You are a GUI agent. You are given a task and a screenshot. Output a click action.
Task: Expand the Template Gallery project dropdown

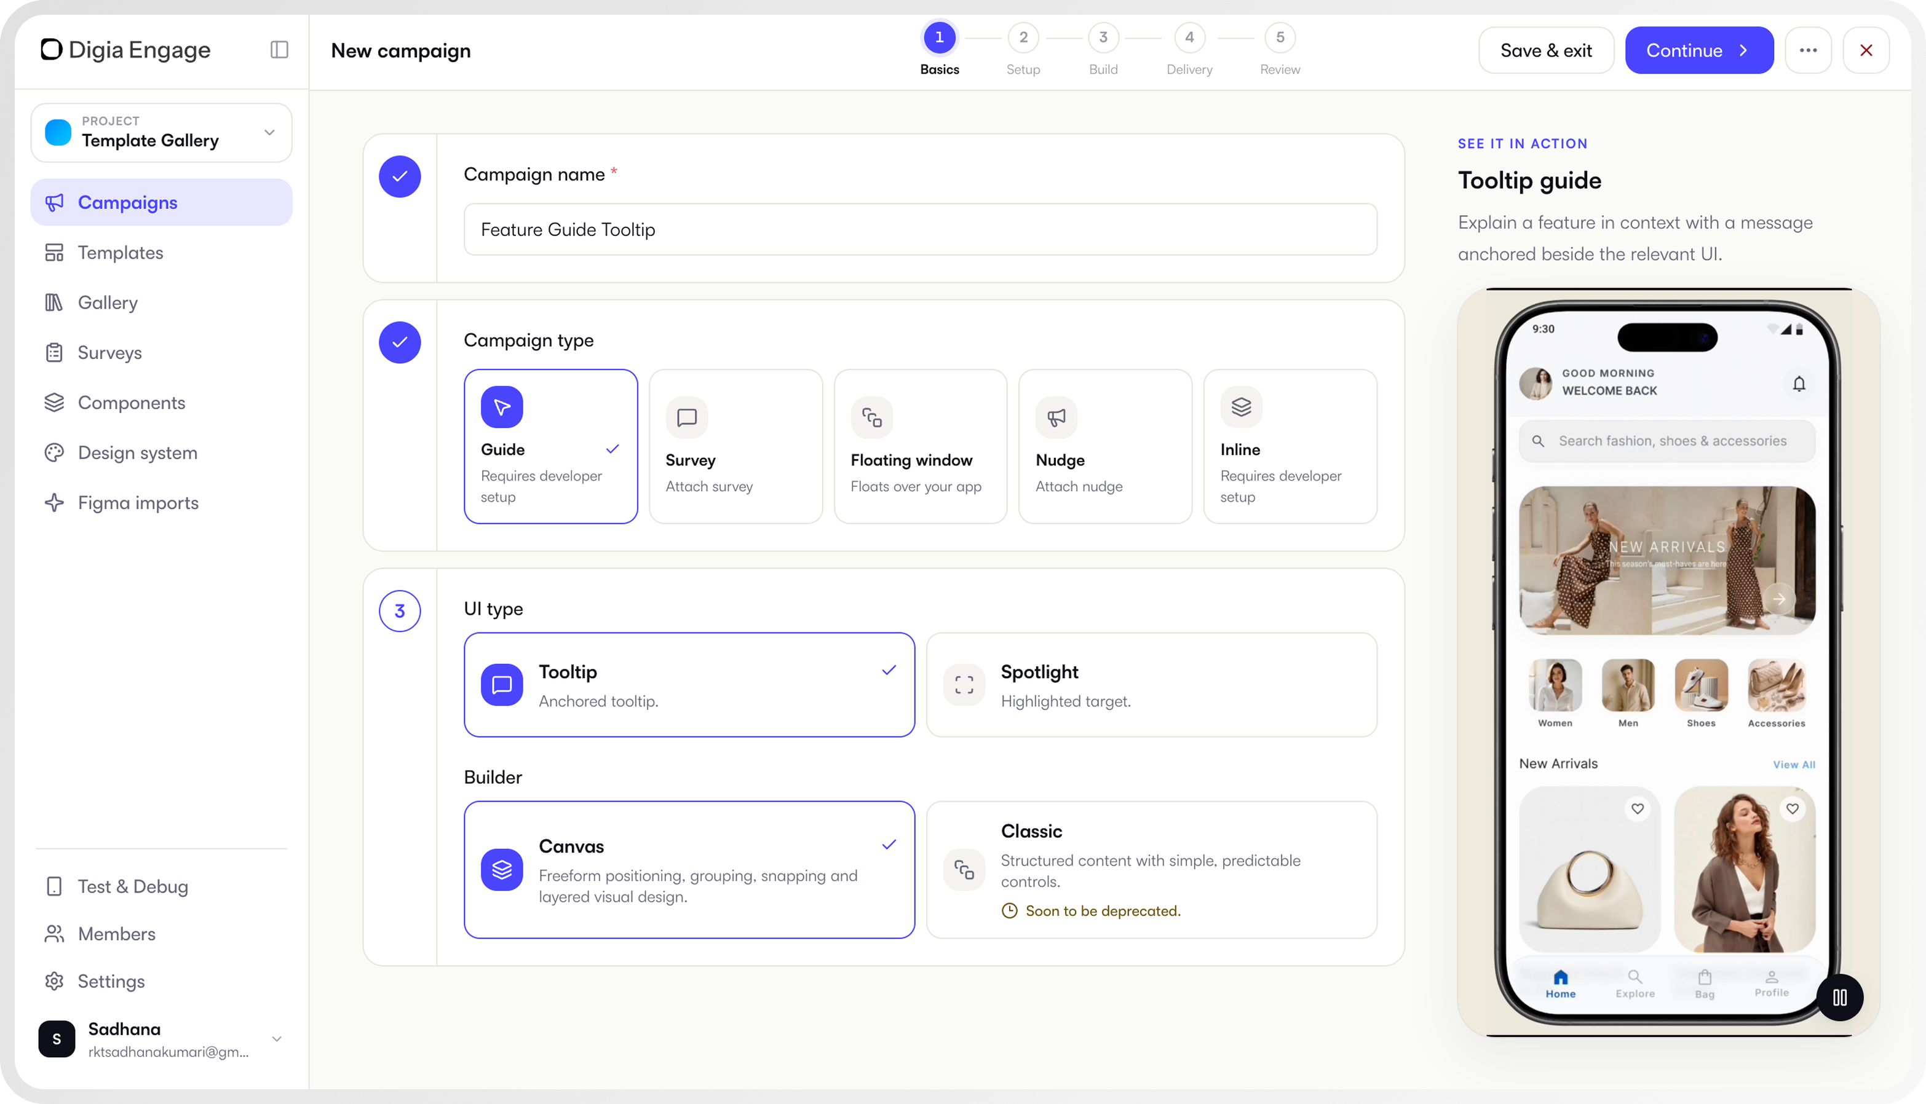coord(162,133)
